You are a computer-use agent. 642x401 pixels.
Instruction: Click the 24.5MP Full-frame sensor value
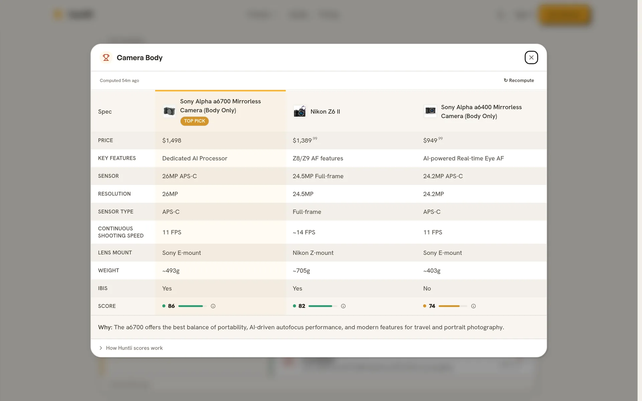click(318, 176)
